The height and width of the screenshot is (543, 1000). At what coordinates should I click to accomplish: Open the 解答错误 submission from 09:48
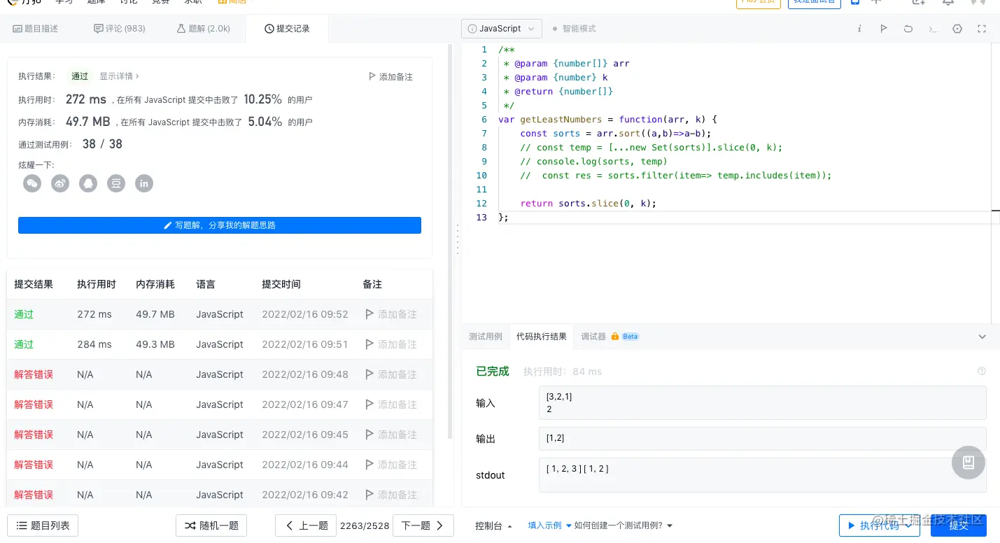coord(34,374)
